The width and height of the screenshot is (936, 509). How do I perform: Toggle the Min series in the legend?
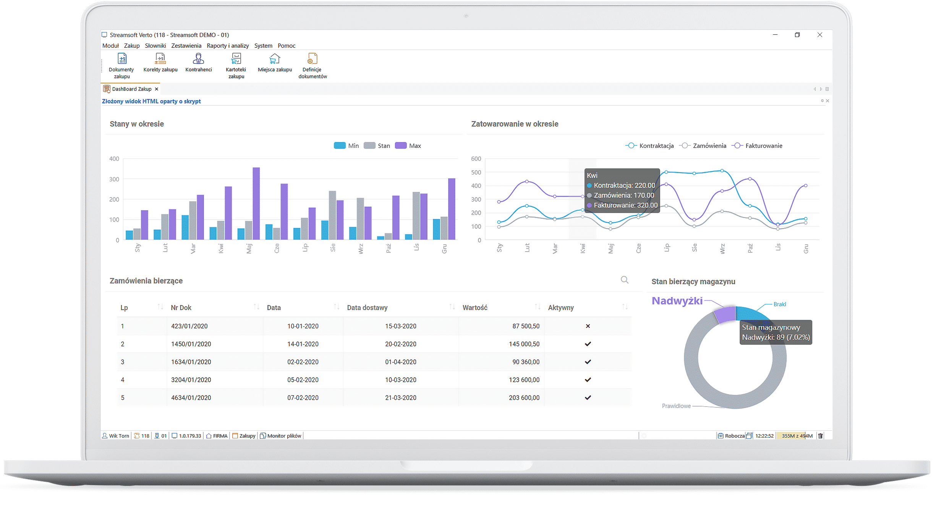point(346,145)
